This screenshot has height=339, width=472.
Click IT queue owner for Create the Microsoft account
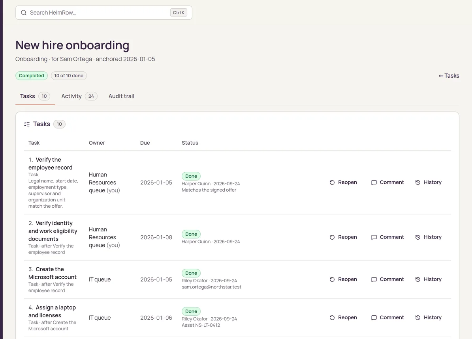(x=100, y=279)
